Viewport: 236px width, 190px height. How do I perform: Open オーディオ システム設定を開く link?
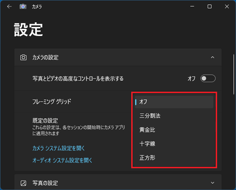(x=62, y=160)
